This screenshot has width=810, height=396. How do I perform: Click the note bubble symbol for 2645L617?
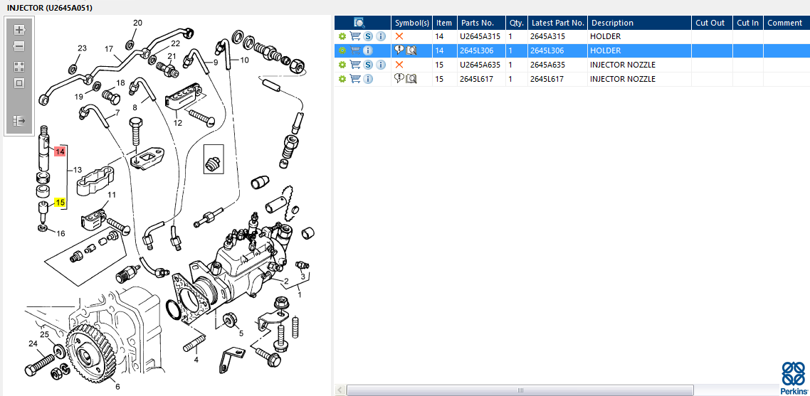click(399, 79)
